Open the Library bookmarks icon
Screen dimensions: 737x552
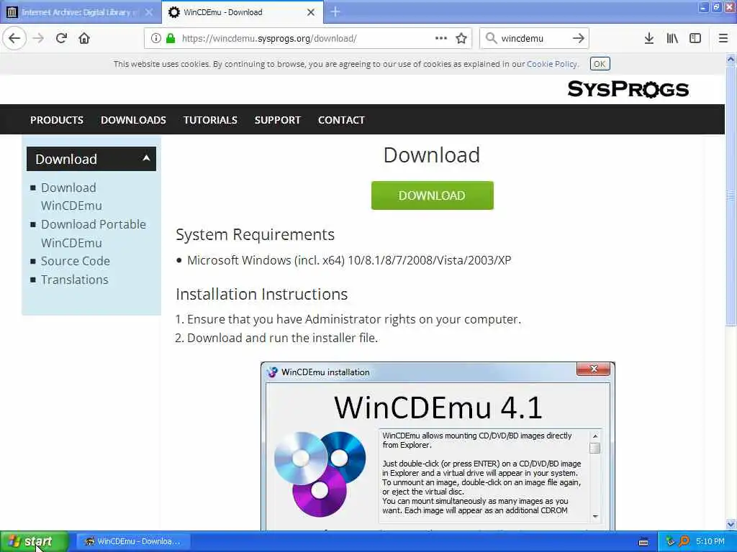[672, 39]
